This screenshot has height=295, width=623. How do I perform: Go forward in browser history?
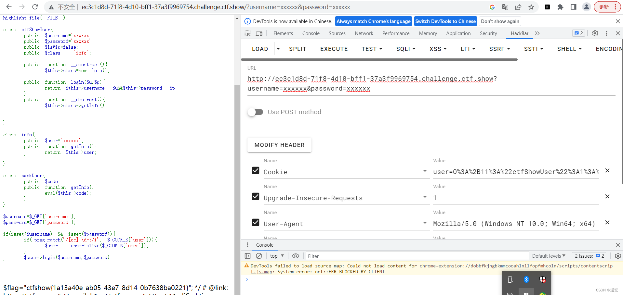22,7
